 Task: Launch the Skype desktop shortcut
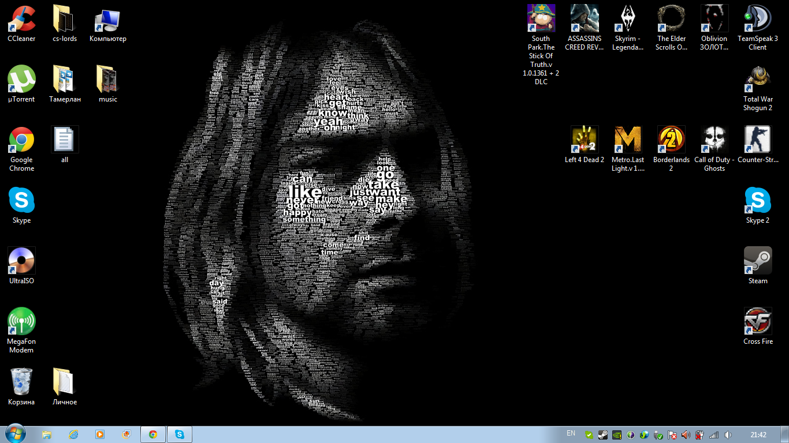tap(21, 206)
